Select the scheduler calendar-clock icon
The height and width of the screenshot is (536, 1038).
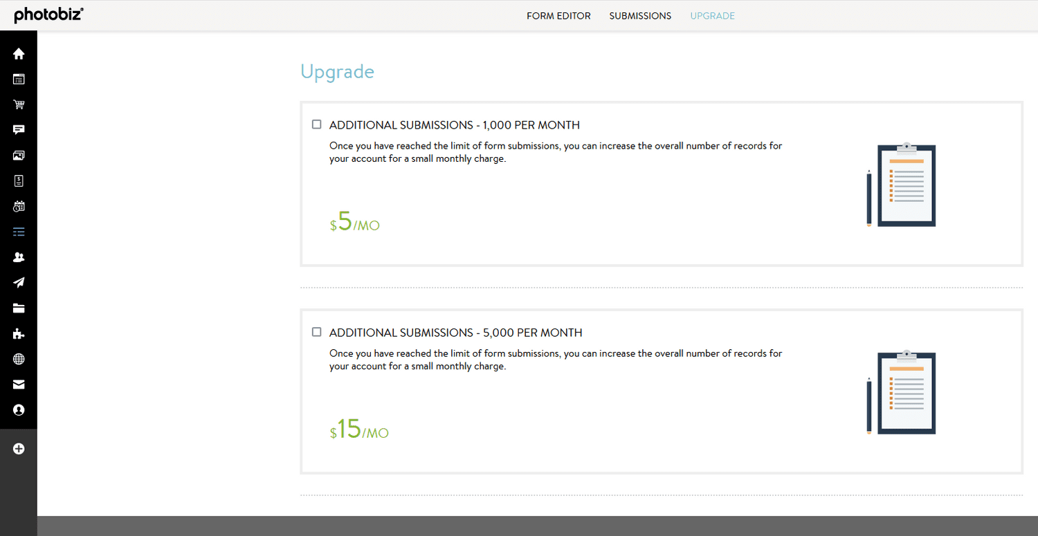tap(19, 206)
